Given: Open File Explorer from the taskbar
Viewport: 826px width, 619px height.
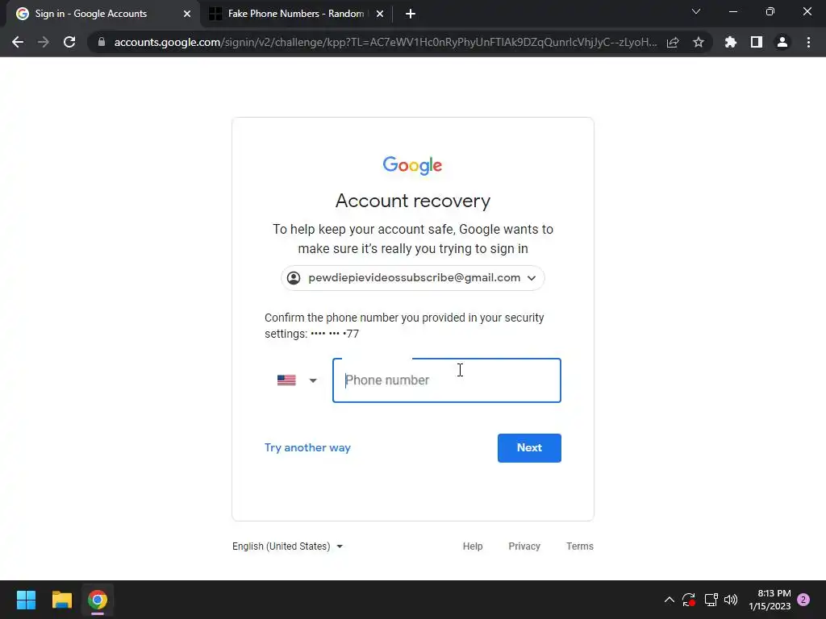Looking at the screenshot, I should (61, 600).
